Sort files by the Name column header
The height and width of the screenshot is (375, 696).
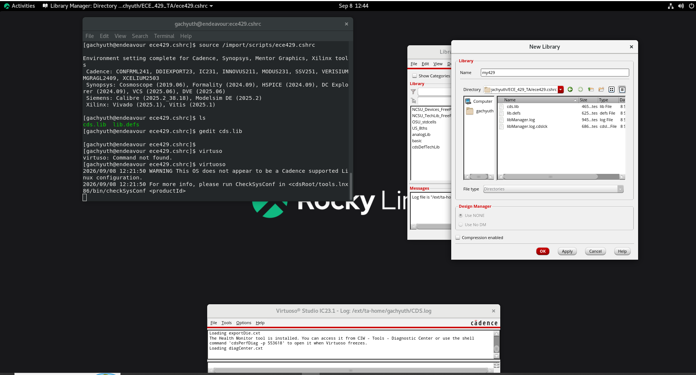(538, 100)
